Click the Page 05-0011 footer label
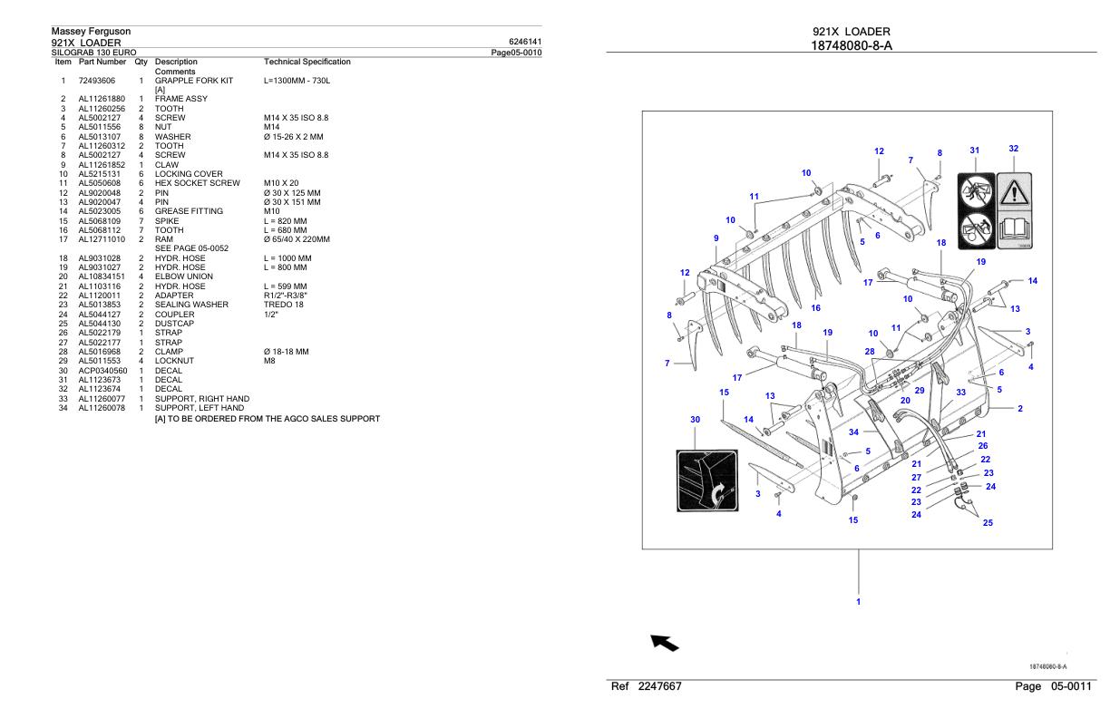1110x718 pixels. click(x=1054, y=688)
